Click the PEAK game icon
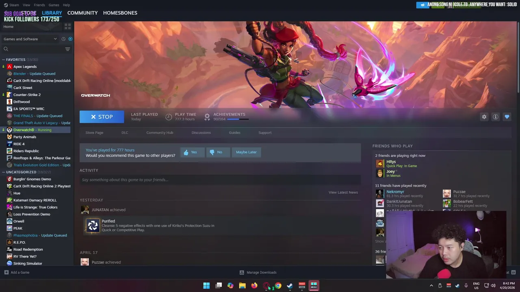Screen dimensions: 520x292 [x=9, y=228]
